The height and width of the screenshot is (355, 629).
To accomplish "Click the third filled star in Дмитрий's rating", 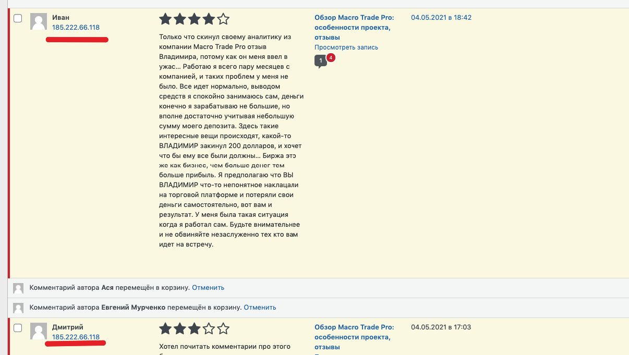I will point(194,328).
